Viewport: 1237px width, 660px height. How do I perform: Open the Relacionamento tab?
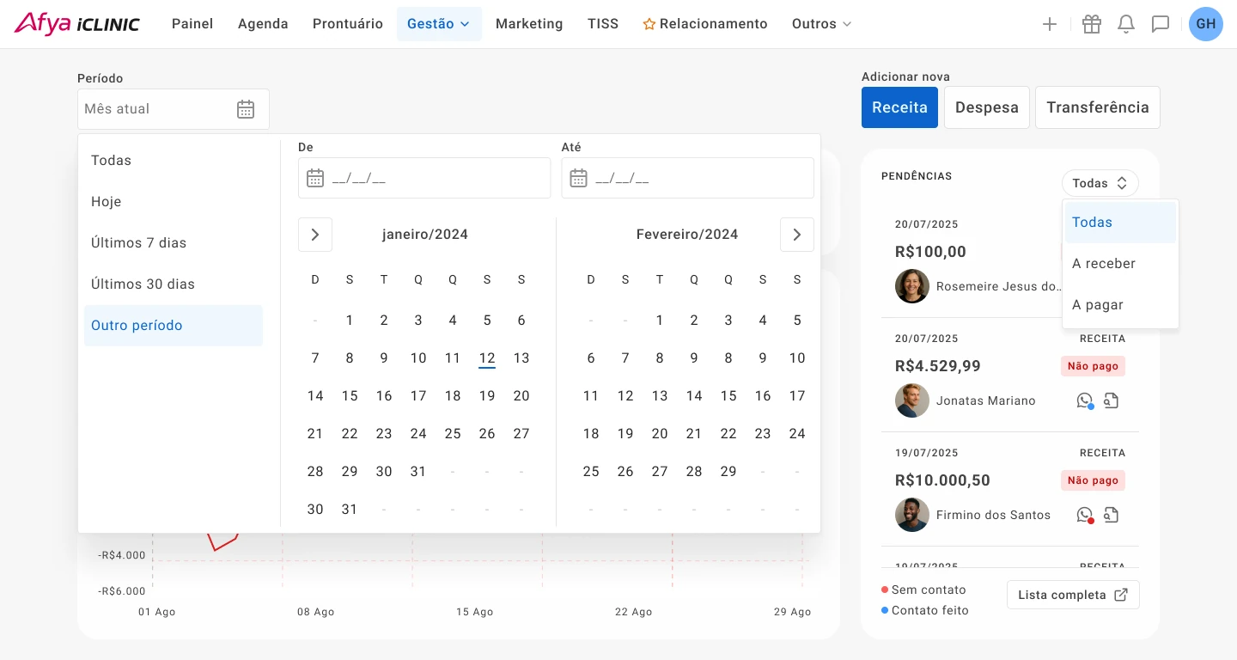705,24
